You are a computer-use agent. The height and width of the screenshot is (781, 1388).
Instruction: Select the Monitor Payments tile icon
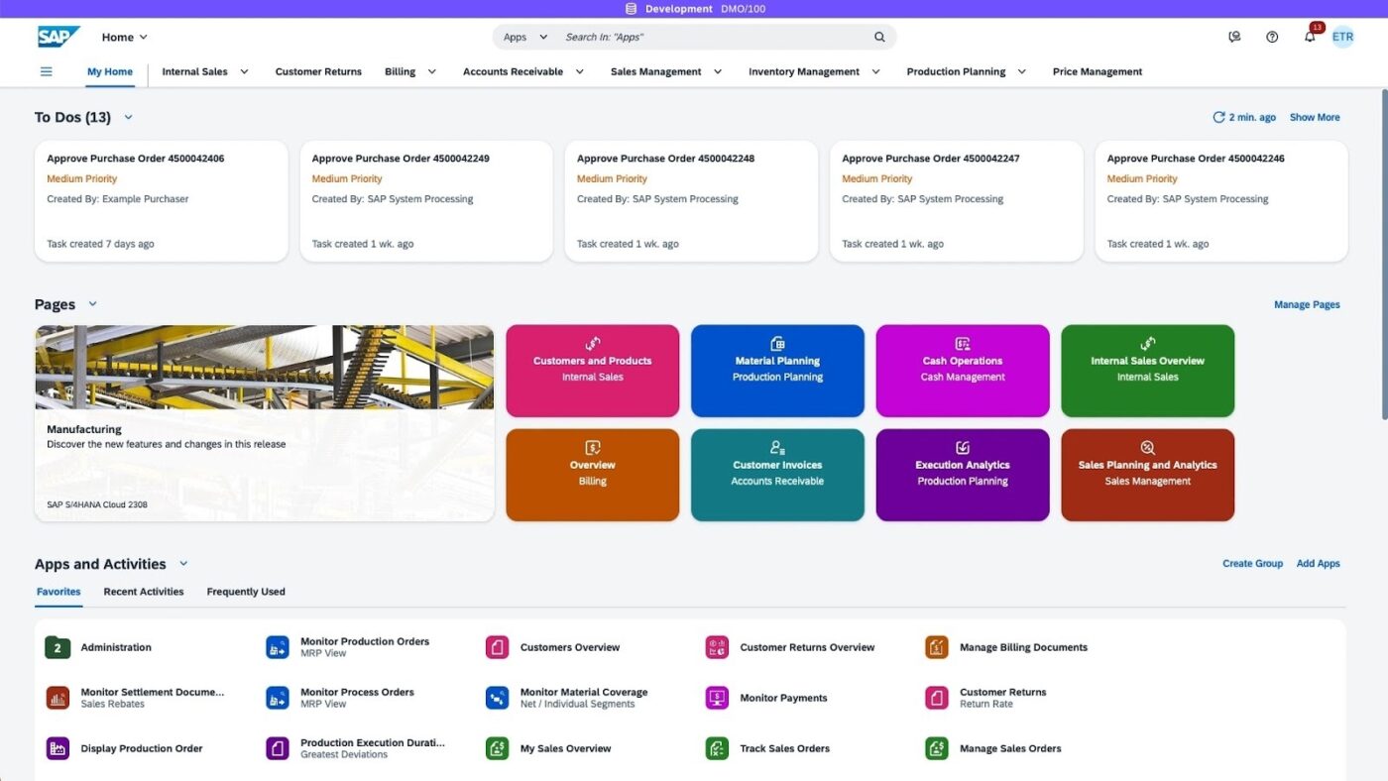tap(716, 697)
